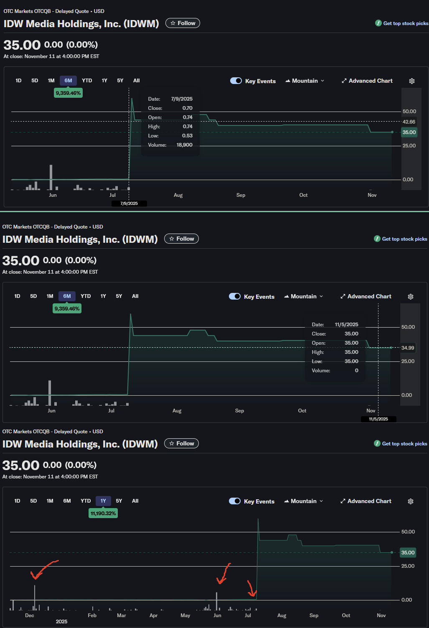Image resolution: width=429 pixels, height=628 pixels.
Task: Select All range in second chart
Action: pyautogui.click(x=135, y=296)
